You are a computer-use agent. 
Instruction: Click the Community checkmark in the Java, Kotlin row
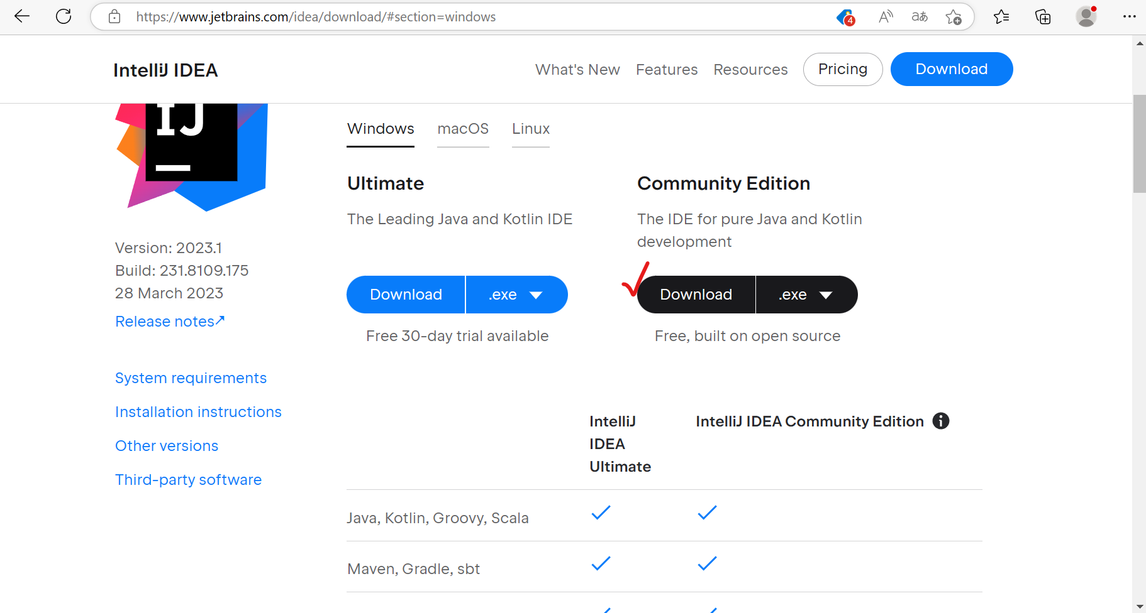point(707,513)
